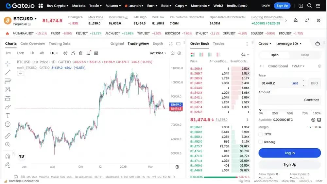Open the search magnifier in top bar
This screenshot has height=184, width=327.
pos(309,6)
